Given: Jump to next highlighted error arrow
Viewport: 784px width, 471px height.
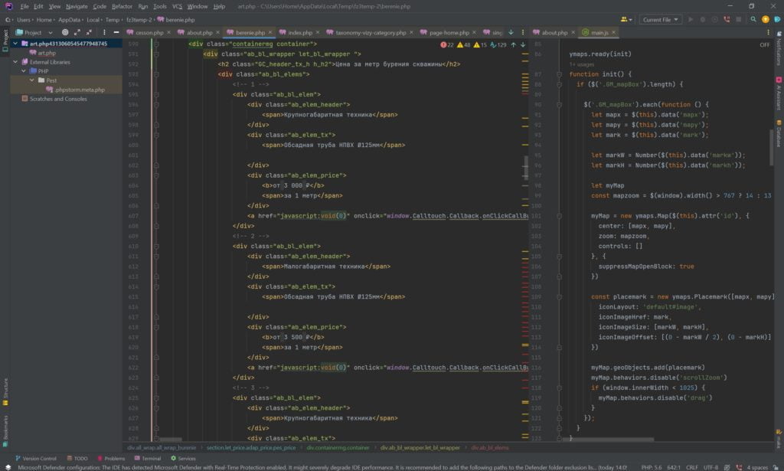Looking at the screenshot, I should pos(523,45).
